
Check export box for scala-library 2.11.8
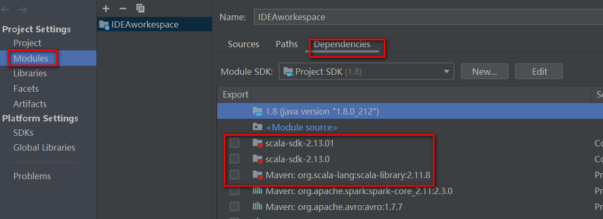tap(234, 174)
